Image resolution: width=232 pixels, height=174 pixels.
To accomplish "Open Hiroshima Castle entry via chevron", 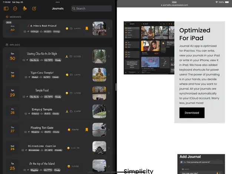I will pos(109,148).
